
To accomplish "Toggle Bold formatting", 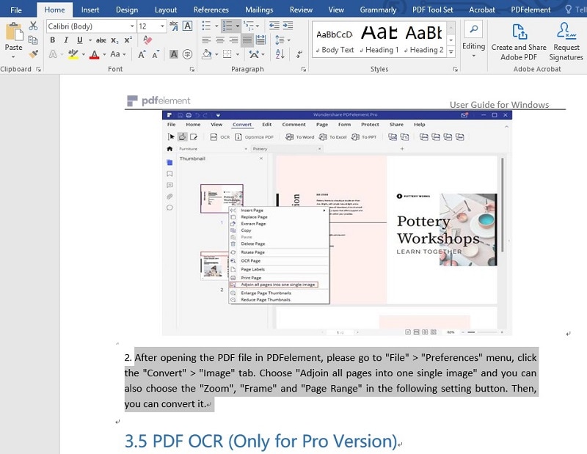I will pos(52,40).
